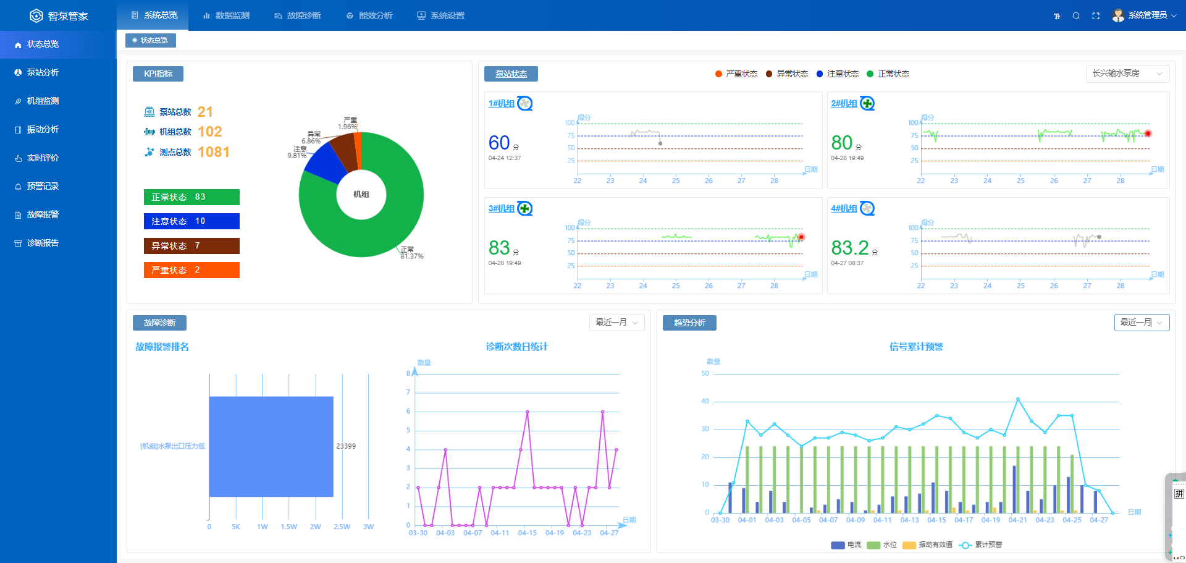
Task: Expand the 长兴输水泵房 station dropdown
Action: pos(1127,74)
